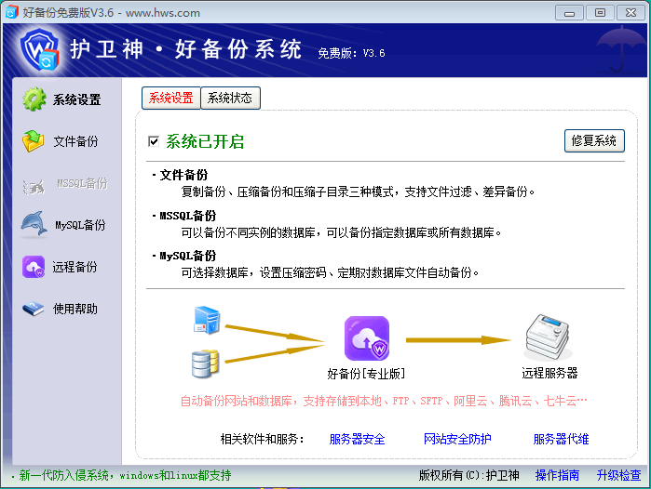651x489 pixels.
Task: Click the 服务器代维 link
Action: pyautogui.click(x=561, y=439)
